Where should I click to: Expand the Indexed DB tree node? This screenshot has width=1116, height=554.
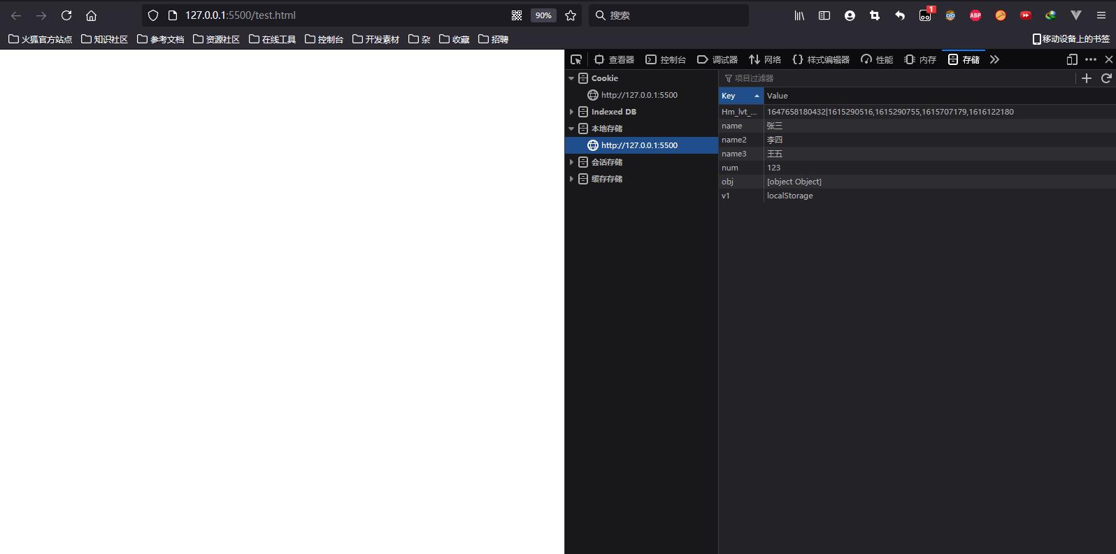(571, 112)
